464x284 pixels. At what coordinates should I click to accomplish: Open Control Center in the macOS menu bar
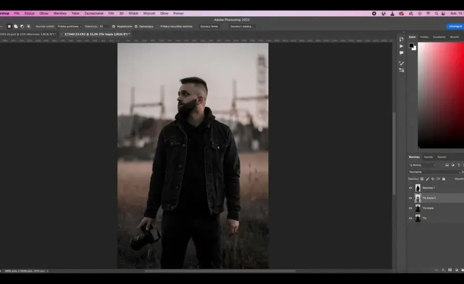tap(443, 14)
